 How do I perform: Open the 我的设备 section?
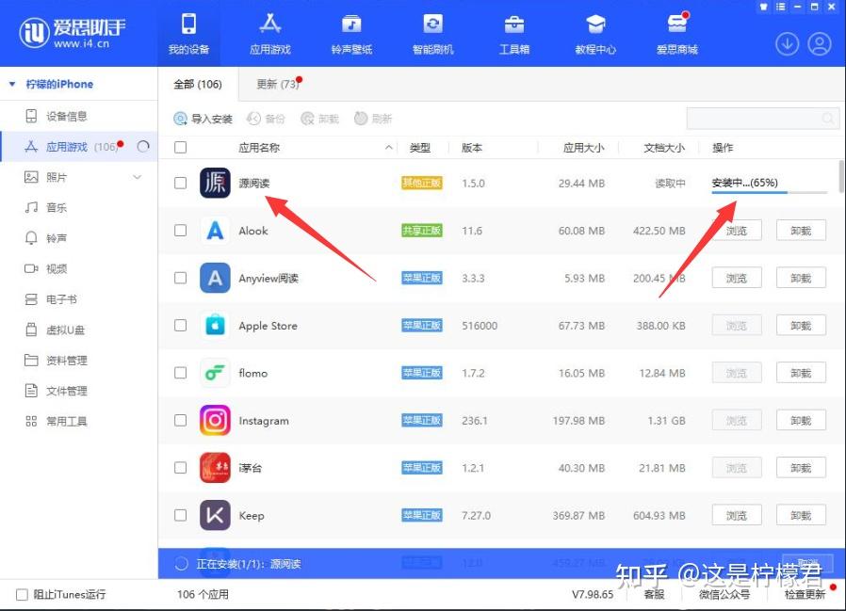click(x=188, y=34)
